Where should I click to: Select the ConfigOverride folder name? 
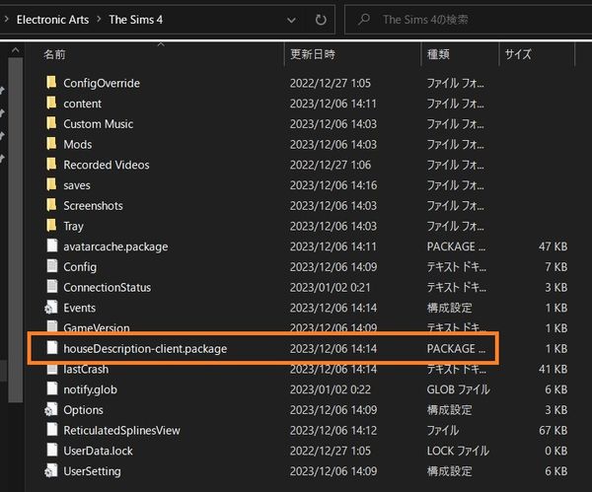point(102,83)
